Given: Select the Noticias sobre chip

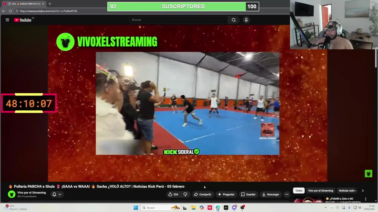Looking at the screenshot, I should tap(348, 191).
